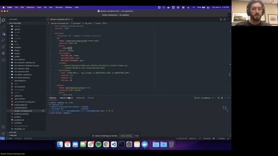Image resolution: width=278 pixels, height=156 pixels.
Task: Open Google Chrome from the Dock
Action: point(106,144)
